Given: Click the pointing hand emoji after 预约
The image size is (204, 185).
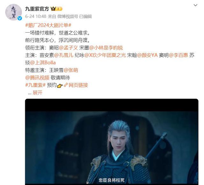Looking at the screenshot, I should [60, 86].
